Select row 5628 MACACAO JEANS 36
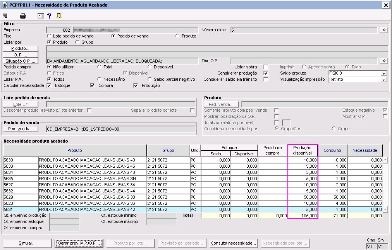The width and height of the screenshot is (392, 250). pos(193,203)
